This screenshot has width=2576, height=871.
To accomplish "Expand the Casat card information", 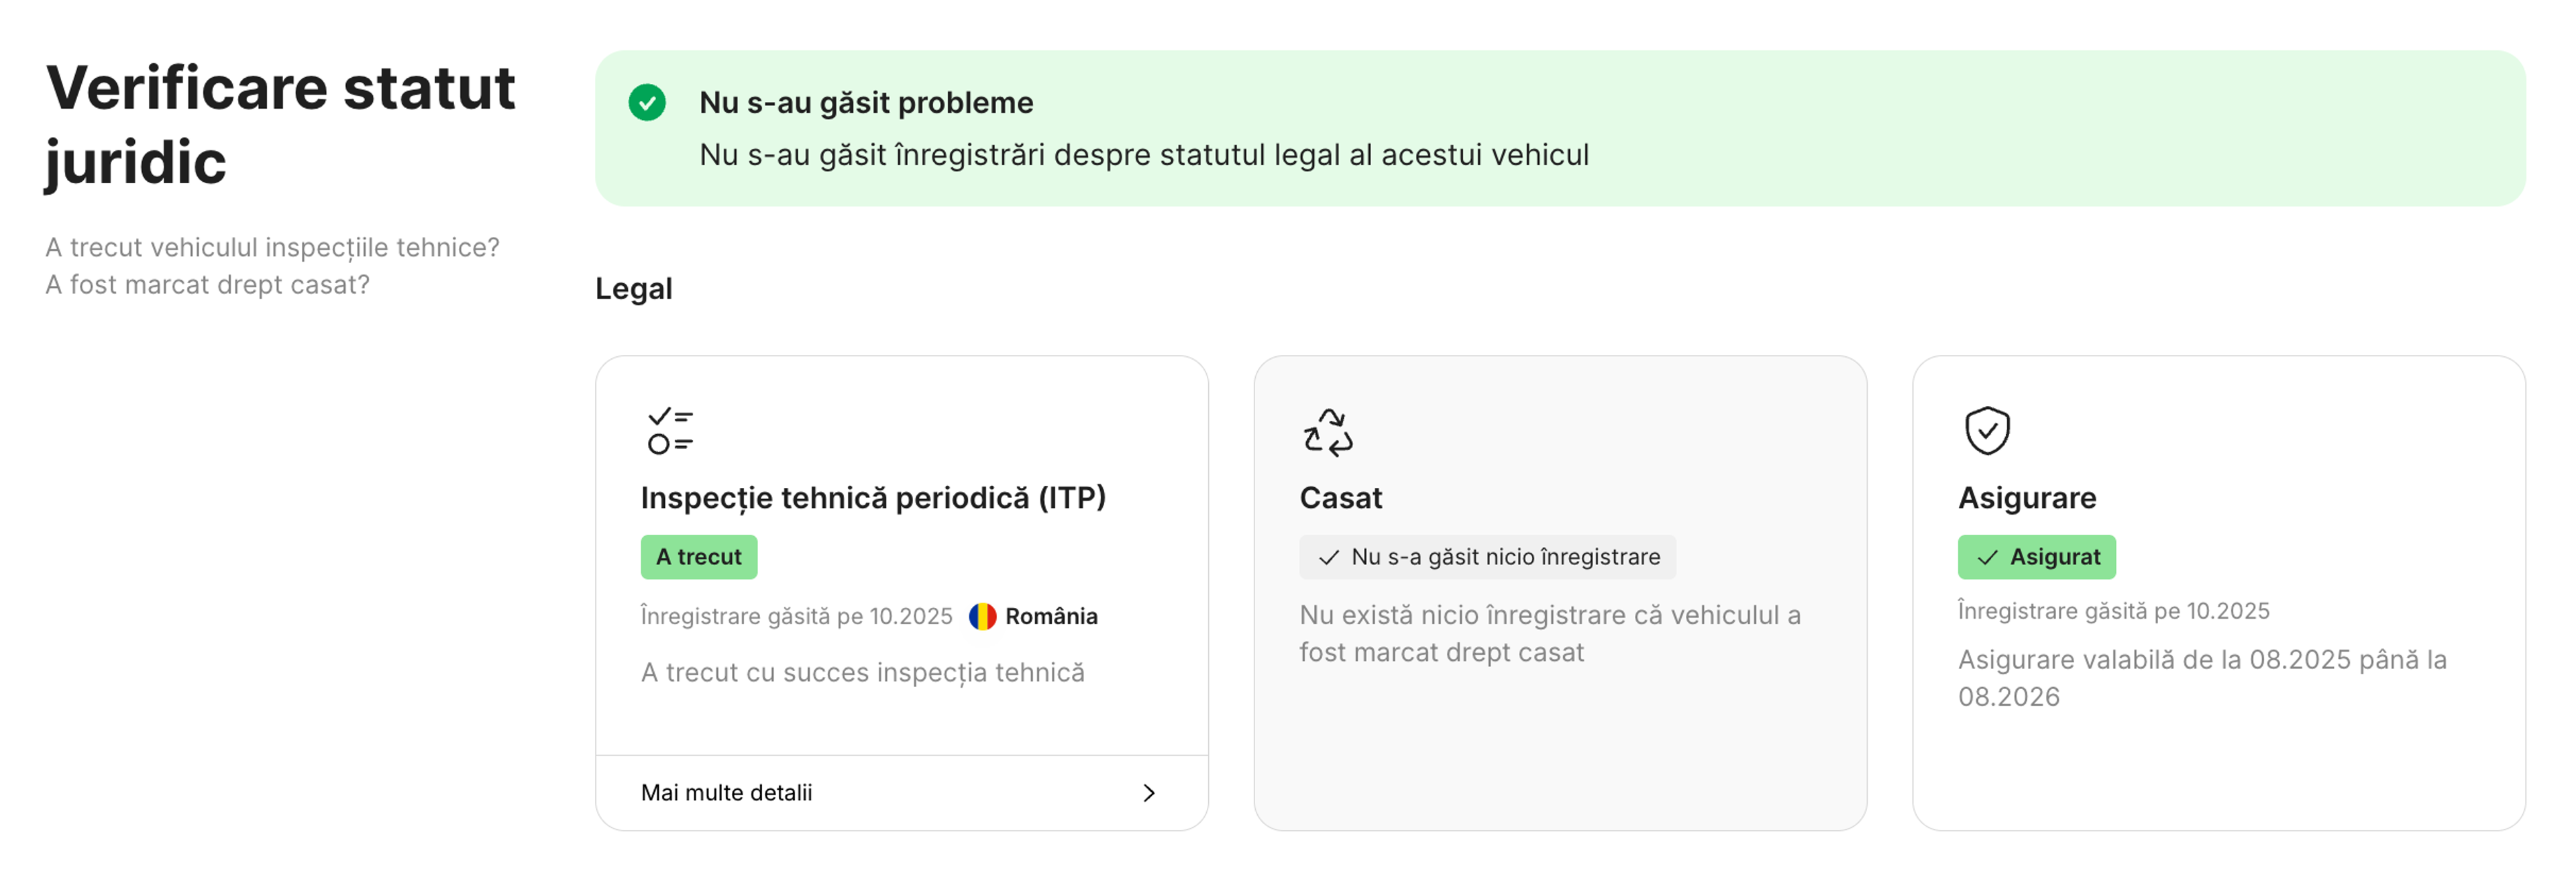I will click(1560, 590).
